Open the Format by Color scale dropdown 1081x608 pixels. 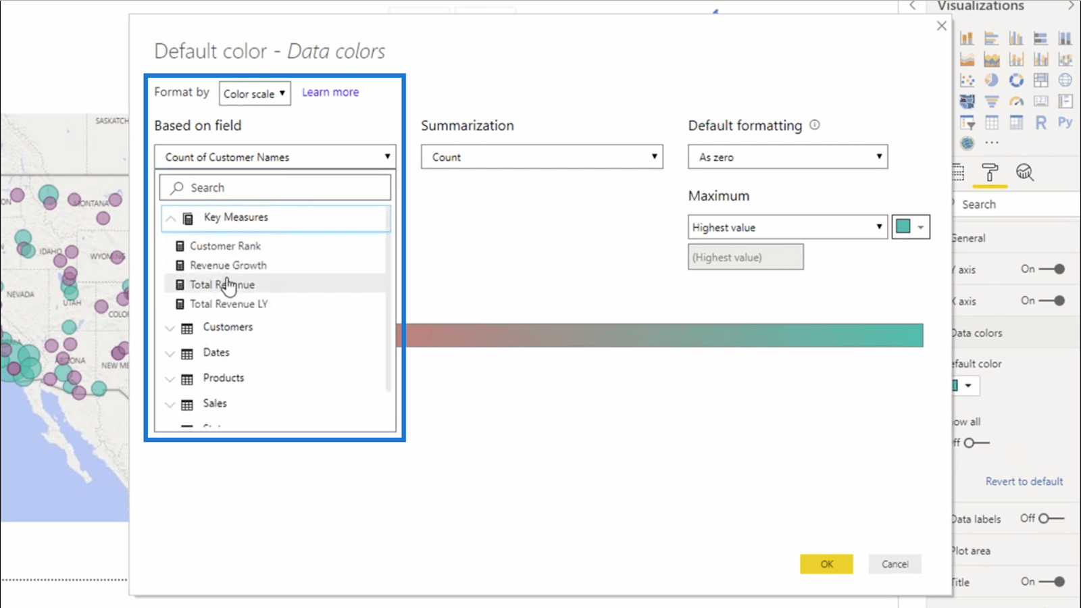coord(255,93)
